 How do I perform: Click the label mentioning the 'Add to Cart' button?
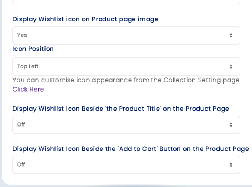131,149
